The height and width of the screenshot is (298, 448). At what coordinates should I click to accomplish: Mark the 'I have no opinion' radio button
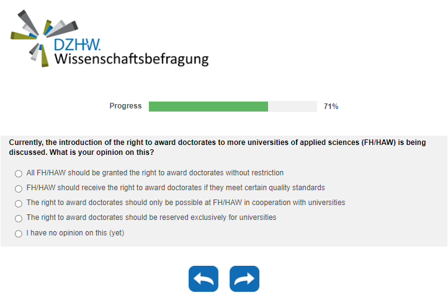click(19, 234)
